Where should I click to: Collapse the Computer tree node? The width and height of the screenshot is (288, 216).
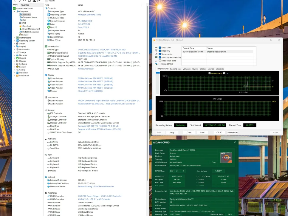(14, 12)
